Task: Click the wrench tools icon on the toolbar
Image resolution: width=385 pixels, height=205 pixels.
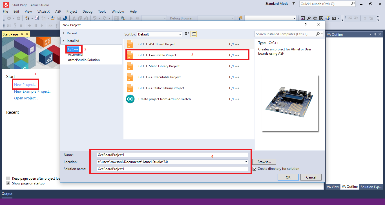Action: point(309,18)
